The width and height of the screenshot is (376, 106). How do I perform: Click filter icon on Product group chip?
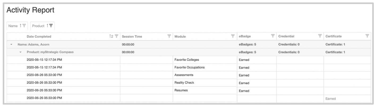[x=51, y=26]
